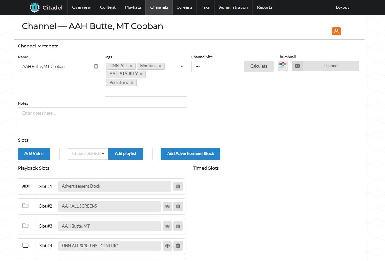Image resolution: width=385 pixels, height=261 pixels.
Task: Open the Choose playlist dropdown
Action: click(88, 154)
